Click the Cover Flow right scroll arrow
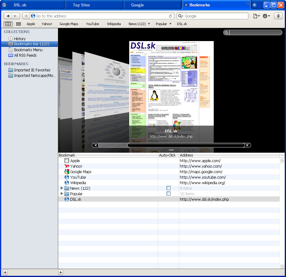 pos(248,145)
